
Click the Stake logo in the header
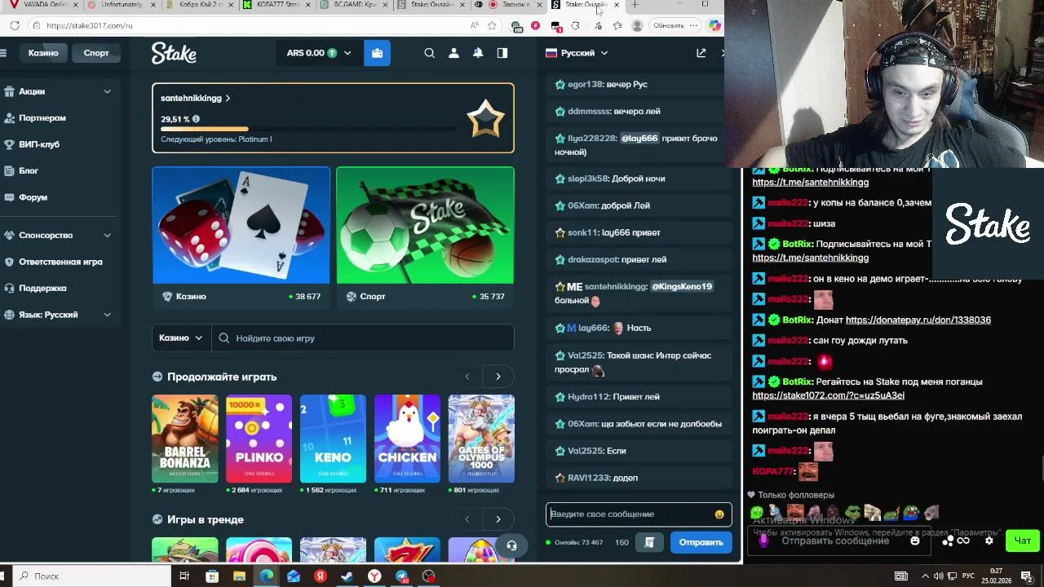tap(174, 53)
